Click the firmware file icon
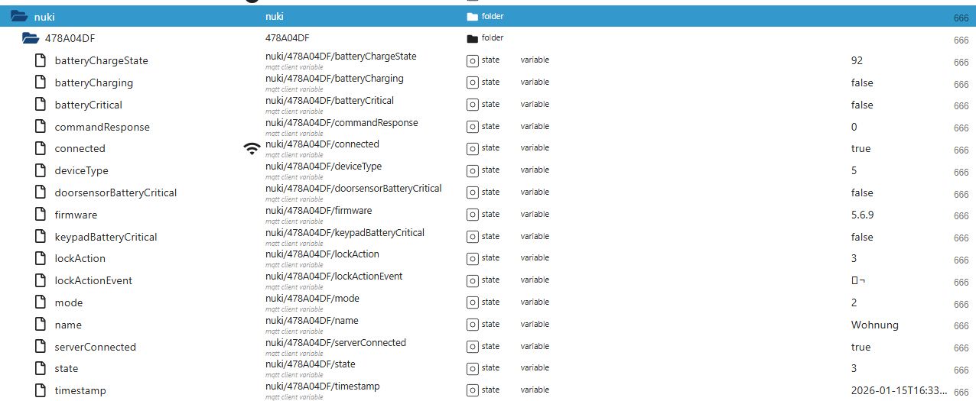This screenshot has width=976, height=401. pos(41,215)
